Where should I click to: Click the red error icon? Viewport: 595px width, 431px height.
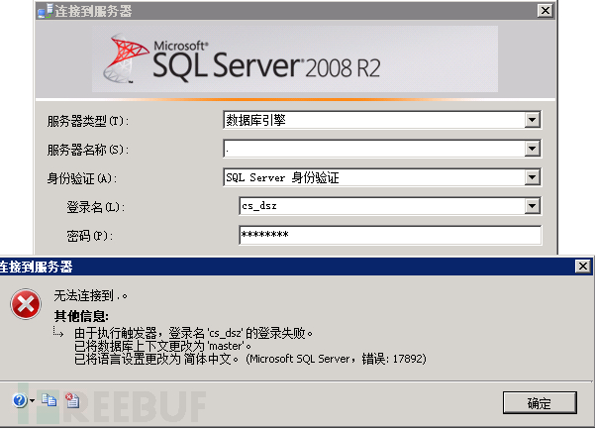[26, 304]
